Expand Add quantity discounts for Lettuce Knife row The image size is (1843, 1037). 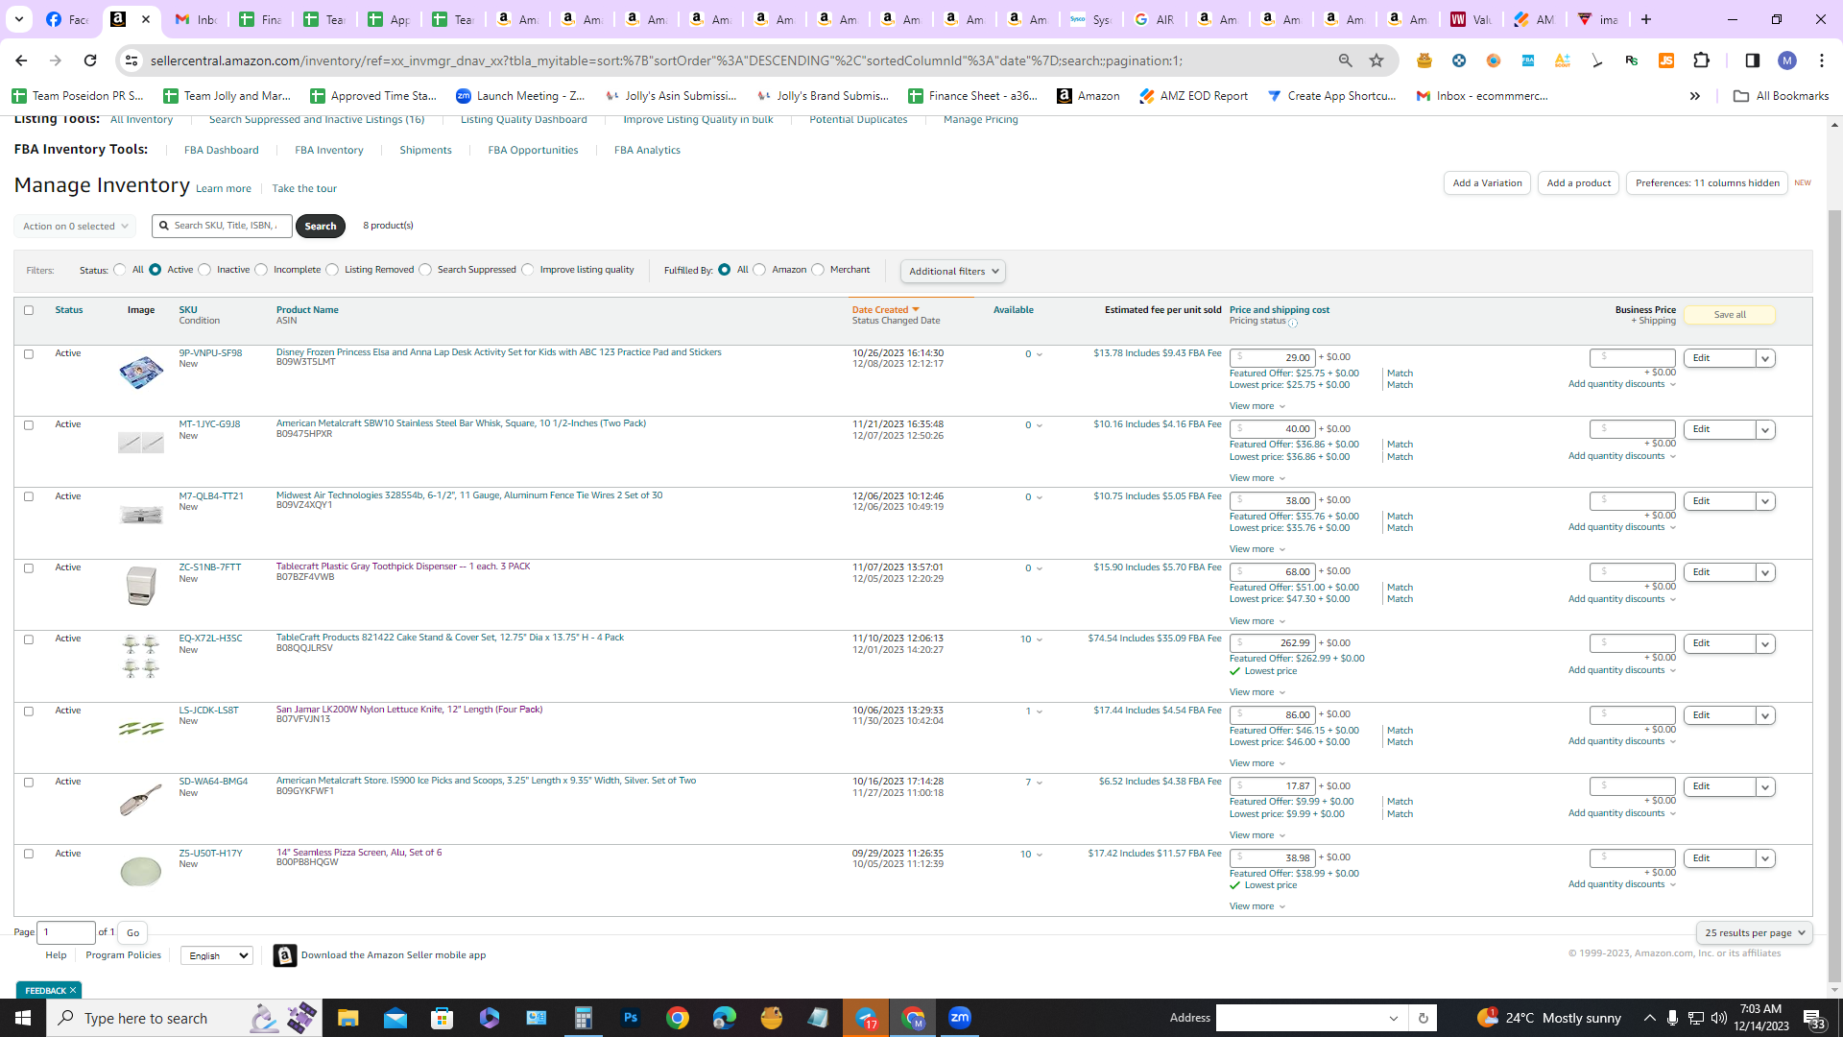[x=1622, y=741]
